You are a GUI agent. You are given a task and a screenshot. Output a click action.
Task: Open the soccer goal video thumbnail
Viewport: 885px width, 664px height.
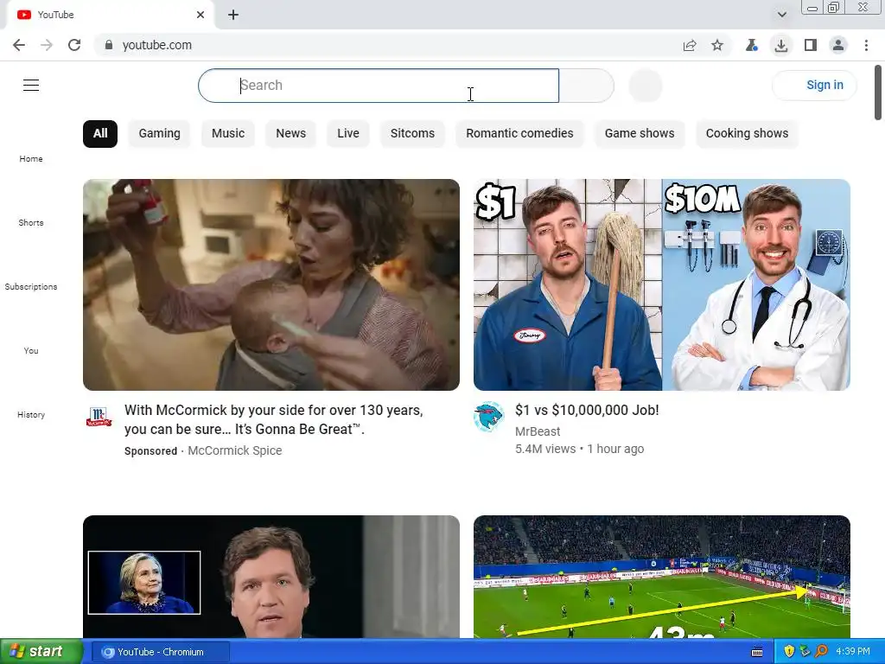click(661, 577)
